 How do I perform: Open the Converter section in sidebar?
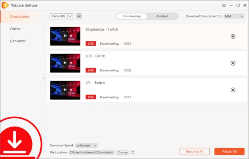point(18,41)
